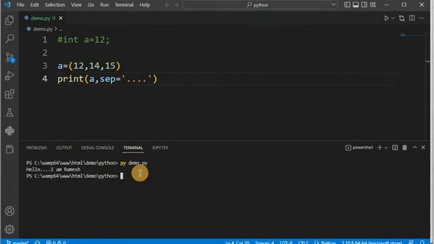This screenshot has height=244, width=434.
Task: Open the notifications bell in status bar
Action: (x=422, y=242)
